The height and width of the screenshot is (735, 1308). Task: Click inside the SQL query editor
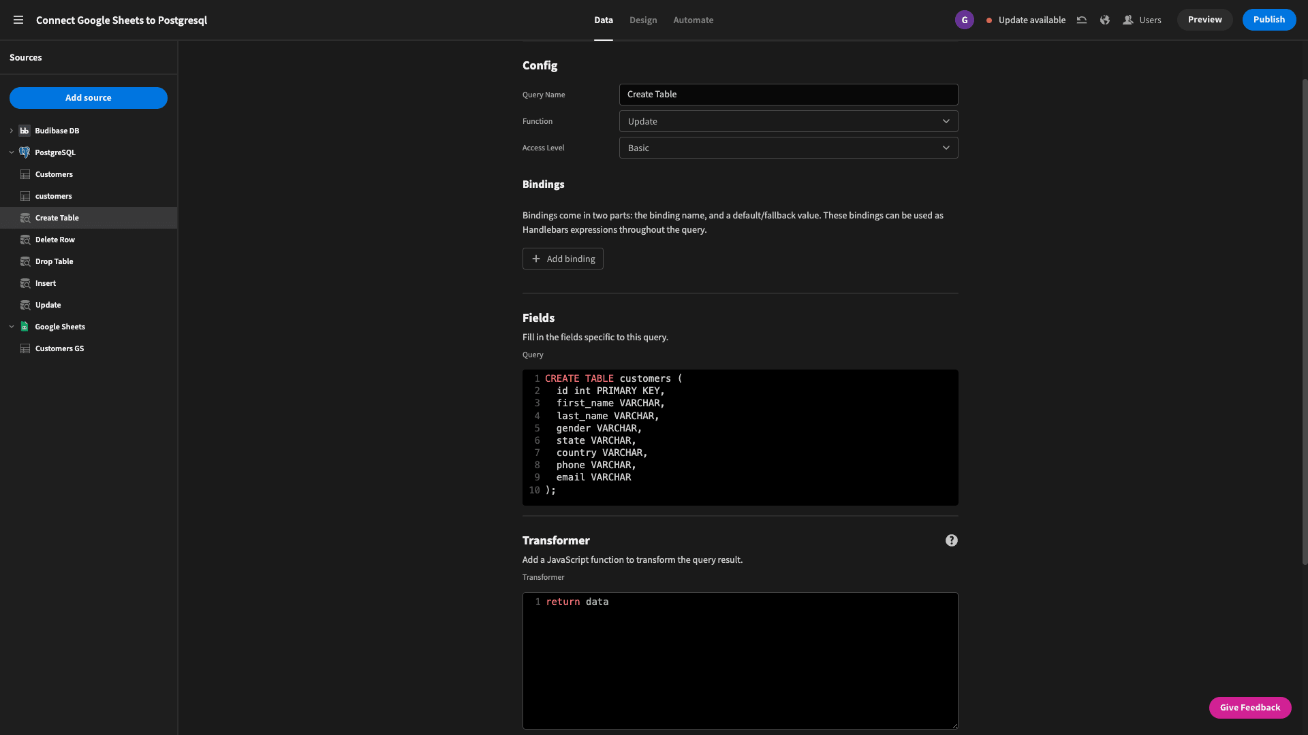(x=740, y=438)
